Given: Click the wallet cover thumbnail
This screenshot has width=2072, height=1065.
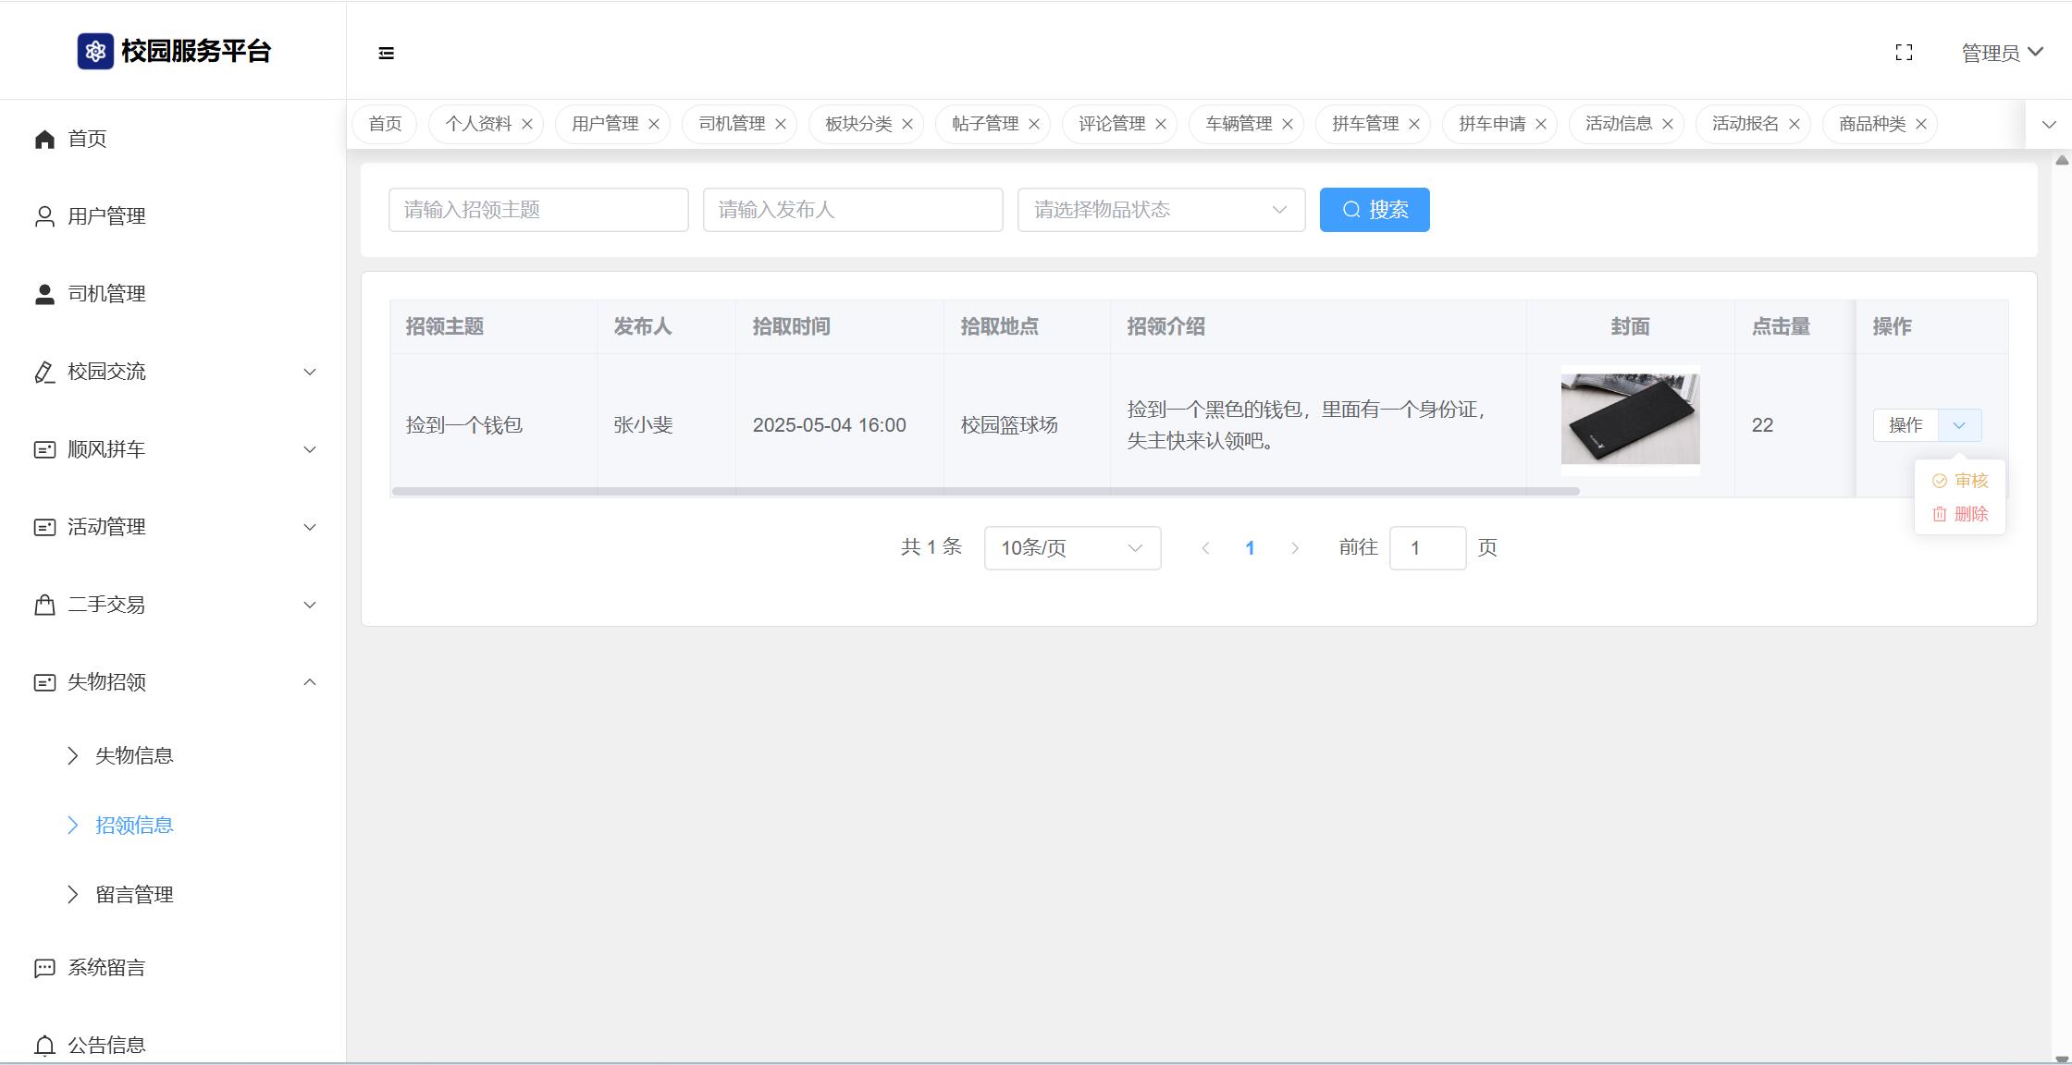Looking at the screenshot, I should click(x=1630, y=420).
